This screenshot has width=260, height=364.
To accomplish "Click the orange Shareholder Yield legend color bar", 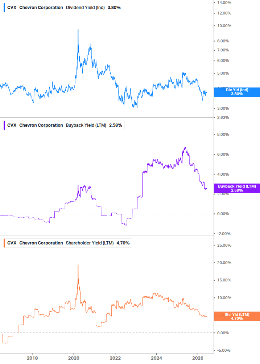I will coord(4,243).
